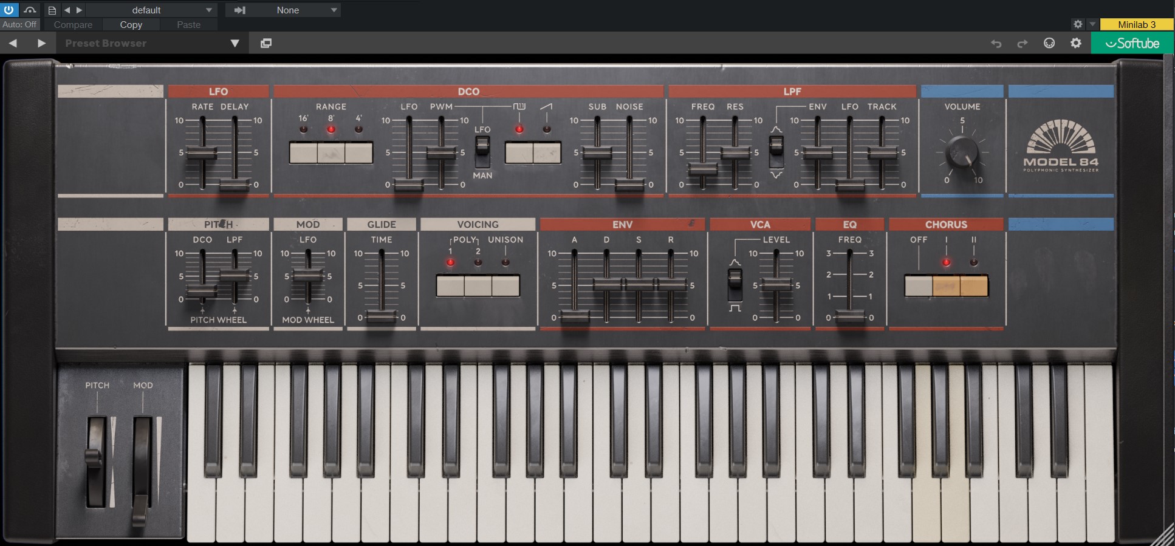The height and width of the screenshot is (546, 1175).
Task: Open Softube plugin settings gear
Action: coord(1076,43)
